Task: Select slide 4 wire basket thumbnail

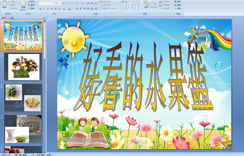Action: [23, 129]
